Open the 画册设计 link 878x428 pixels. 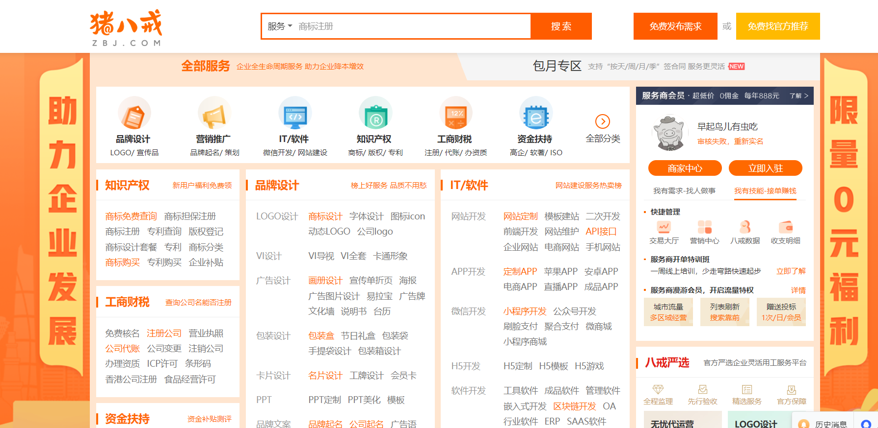pyautogui.click(x=325, y=280)
